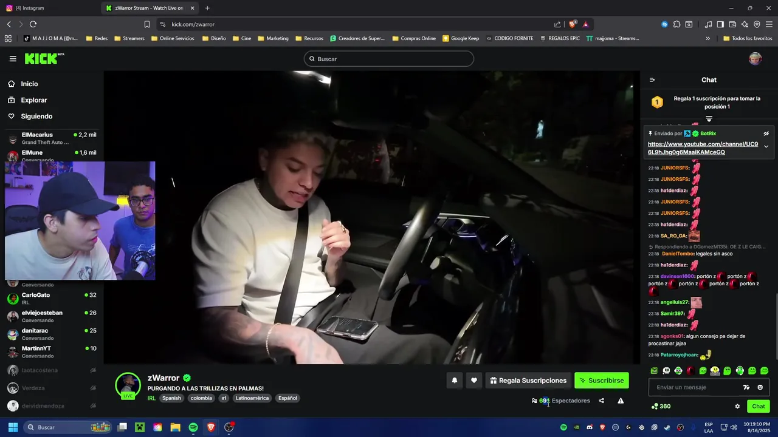Open the extensions puzzle icon

click(676, 24)
